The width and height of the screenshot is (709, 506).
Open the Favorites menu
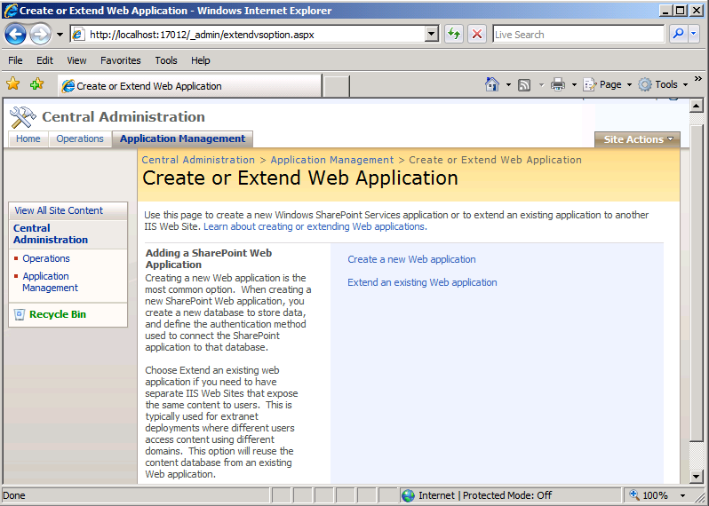click(120, 60)
